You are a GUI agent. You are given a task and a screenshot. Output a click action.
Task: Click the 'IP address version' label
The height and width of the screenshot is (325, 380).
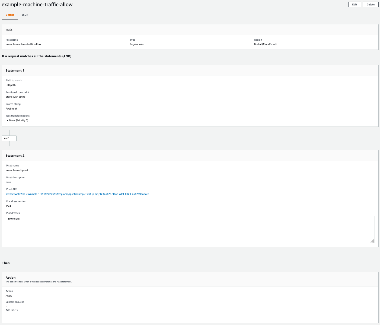tap(16, 201)
